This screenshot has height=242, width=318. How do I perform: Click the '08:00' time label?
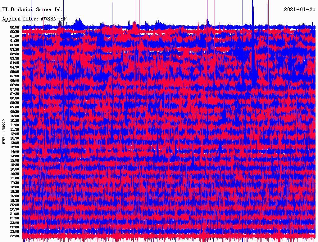[15, 98]
